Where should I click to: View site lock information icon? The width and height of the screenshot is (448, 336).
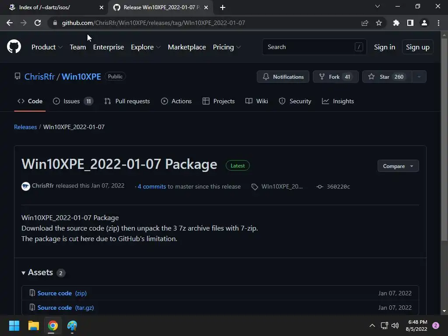coord(55,23)
